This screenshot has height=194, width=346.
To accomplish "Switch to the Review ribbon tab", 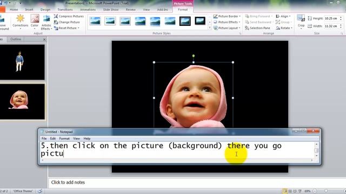I will coord(131,10).
